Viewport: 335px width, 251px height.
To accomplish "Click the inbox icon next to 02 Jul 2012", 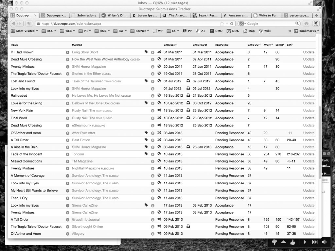I will pyautogui.click(x=188, y=81).
